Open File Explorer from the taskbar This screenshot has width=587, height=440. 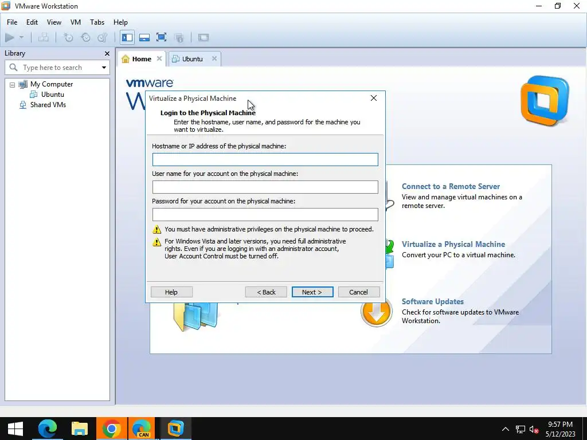click(79, 429)
